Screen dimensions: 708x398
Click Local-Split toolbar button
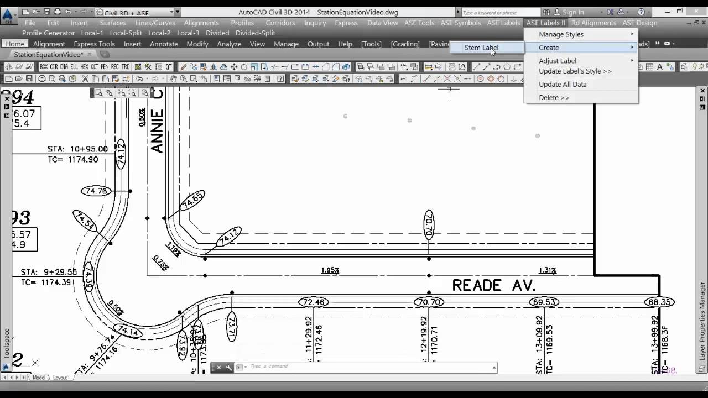126,33
